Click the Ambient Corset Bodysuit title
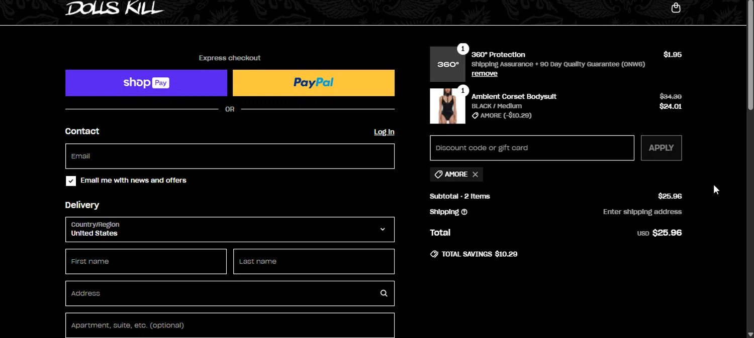 (514, 96)
